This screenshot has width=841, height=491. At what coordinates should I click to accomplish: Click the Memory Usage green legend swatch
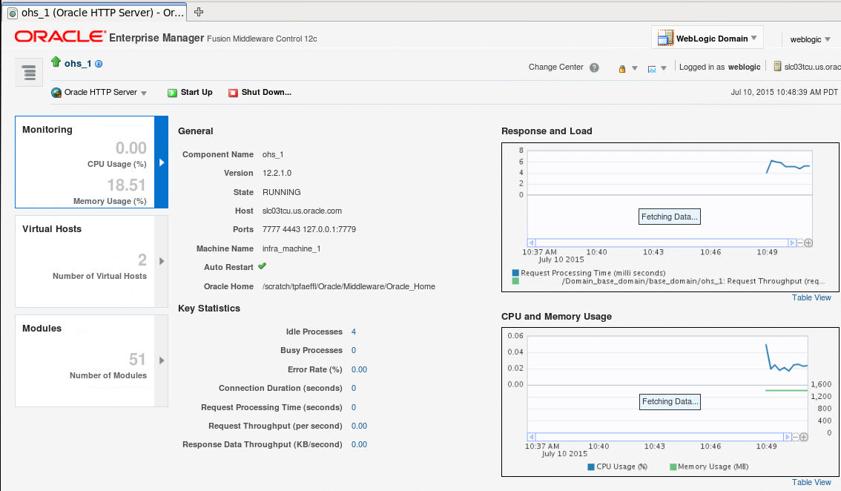673,467
